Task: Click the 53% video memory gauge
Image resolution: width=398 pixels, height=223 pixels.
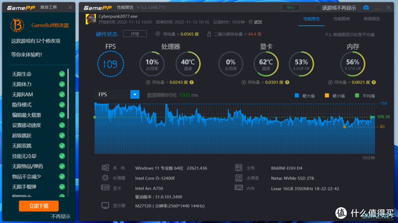Action: click(301, 64)
